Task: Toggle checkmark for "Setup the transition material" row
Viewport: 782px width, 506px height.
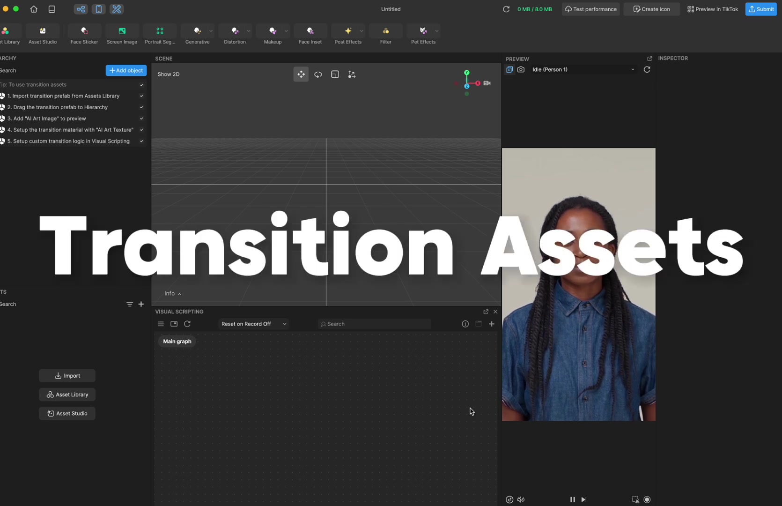Action: pyautogui.click(x=141, y=130)
